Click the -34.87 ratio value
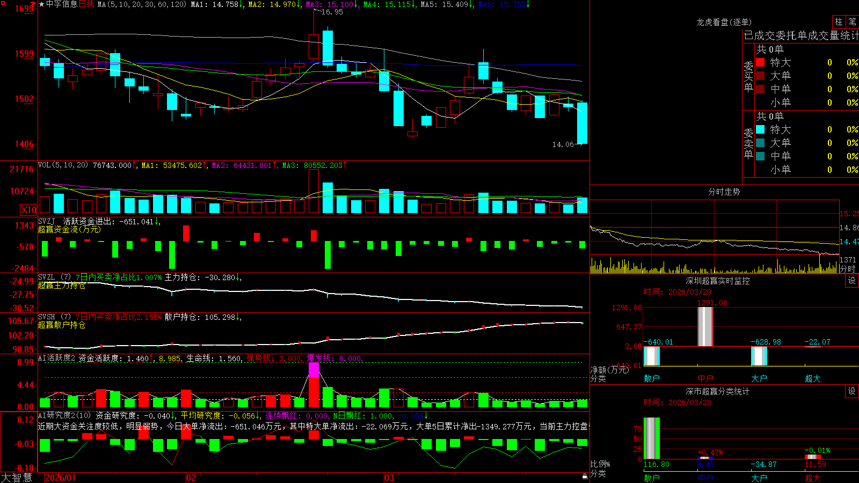 coord(764,464)
